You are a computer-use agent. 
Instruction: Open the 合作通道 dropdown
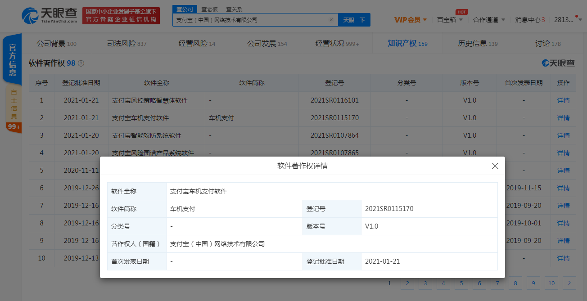(x=489, y=20)
